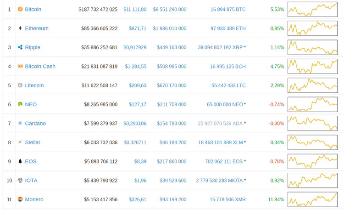This screenshot has width=344, height=210.
Task: Open the Monero coin page link
Action: 34,199
